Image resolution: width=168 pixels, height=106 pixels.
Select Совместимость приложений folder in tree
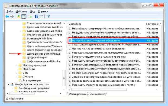44,23
